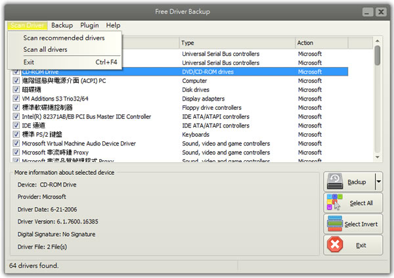Click the driver list scroll down arrow
394x278 pixels.
tap(378, 158)
